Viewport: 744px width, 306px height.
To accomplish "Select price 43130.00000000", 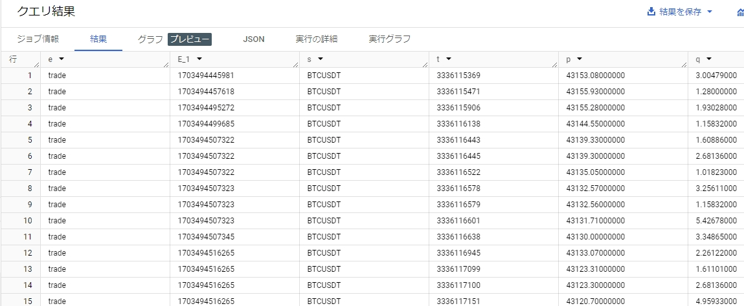I will coord(596,236).
